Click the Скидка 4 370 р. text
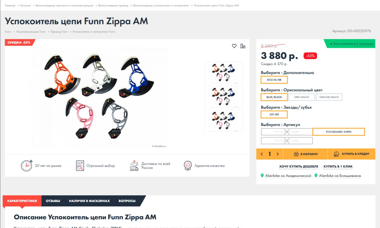Image resolution: width=380 pixels, height=228 pixels. (x=274, y=64)
